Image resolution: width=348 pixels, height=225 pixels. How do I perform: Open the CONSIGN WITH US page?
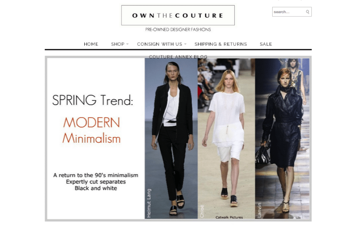pos(160,44)
